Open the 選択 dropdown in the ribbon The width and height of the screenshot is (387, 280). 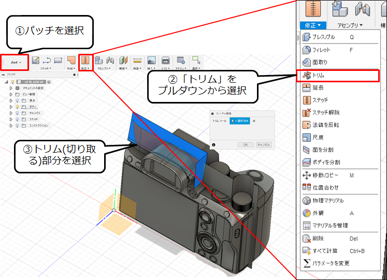[196, 68]
